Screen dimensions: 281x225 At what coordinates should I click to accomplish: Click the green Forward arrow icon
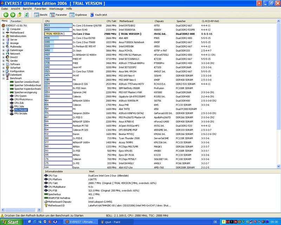point(13,15)
